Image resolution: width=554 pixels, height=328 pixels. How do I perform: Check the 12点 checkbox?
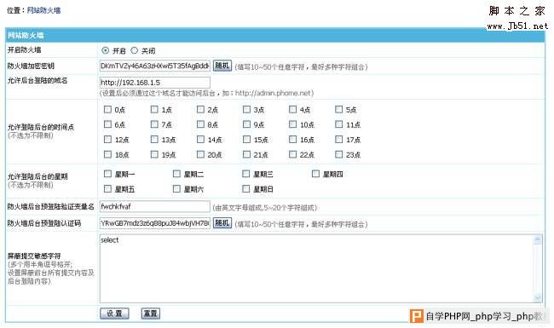pos(107,140)
